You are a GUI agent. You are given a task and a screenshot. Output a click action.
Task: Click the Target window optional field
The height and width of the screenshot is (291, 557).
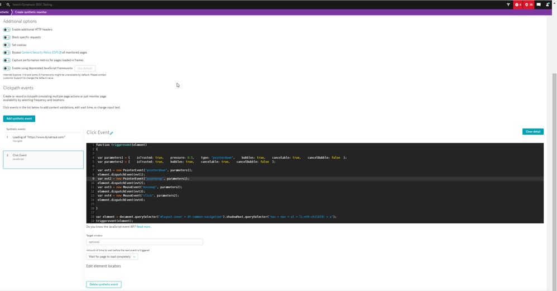pyautogui.click(x=145, y=242)
